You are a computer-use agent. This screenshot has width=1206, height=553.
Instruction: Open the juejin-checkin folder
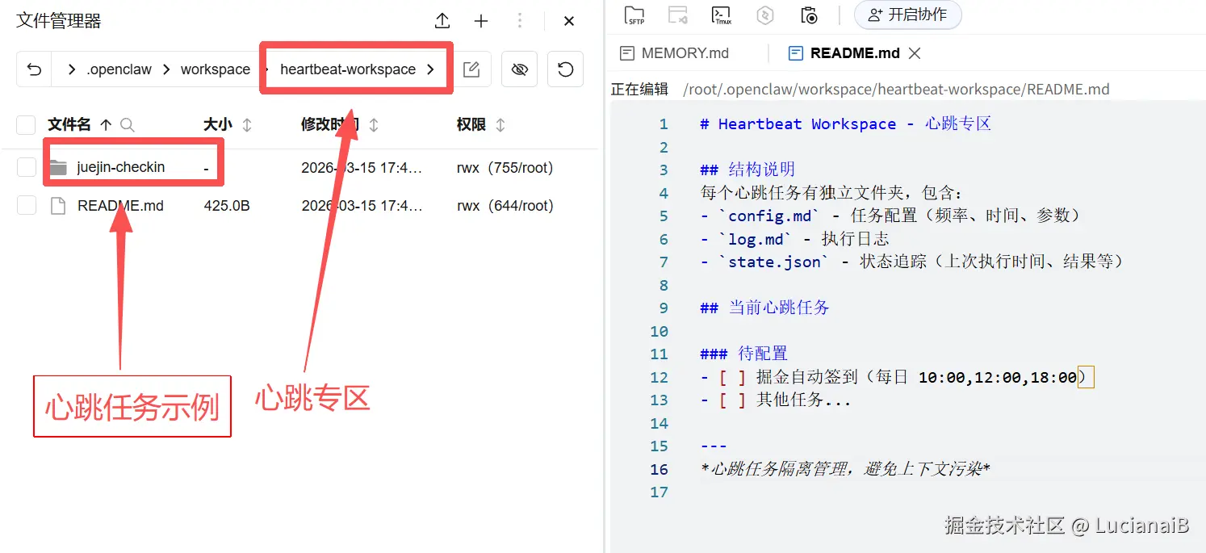(x=121, y=167)
